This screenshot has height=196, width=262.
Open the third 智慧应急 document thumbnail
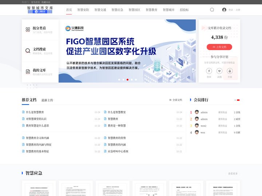112,188
